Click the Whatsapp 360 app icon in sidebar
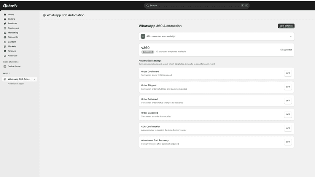This screenshot has height=177, width=315. point(5,79)
